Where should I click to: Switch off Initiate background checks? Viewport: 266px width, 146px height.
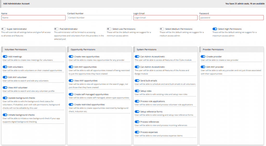(5, 115)
